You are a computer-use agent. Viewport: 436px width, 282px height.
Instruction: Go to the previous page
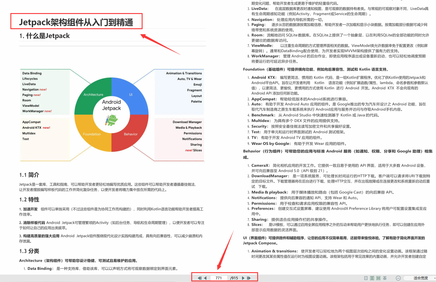(205, 278)
